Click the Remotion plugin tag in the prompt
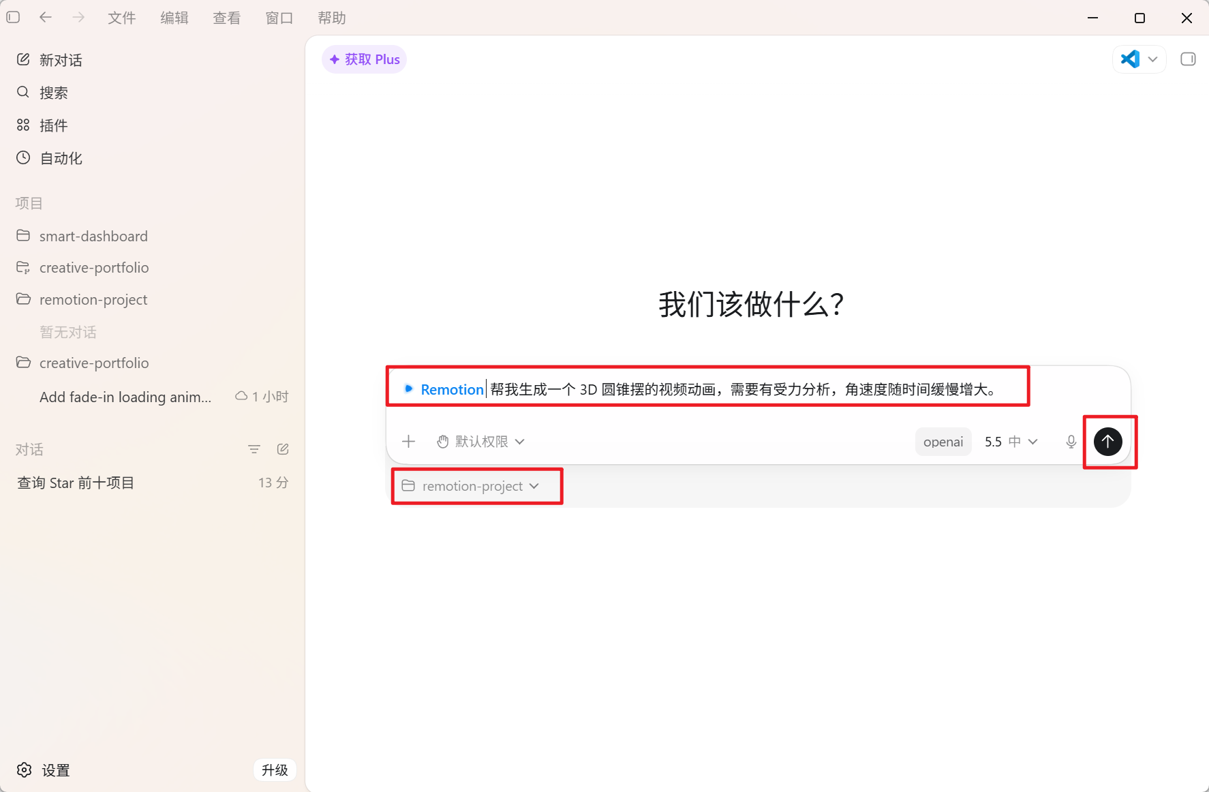 (444, 389)
